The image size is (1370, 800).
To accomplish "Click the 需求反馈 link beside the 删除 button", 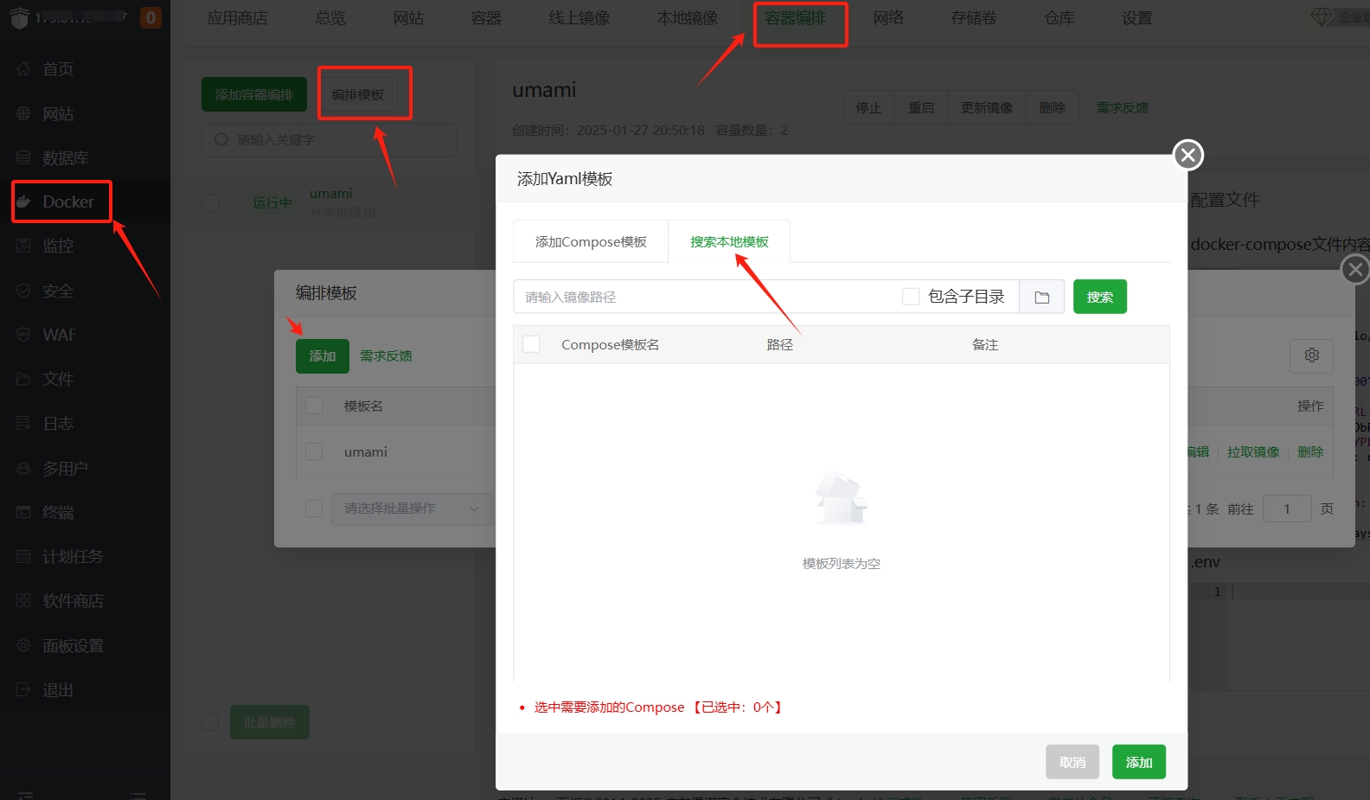I will tap(1123, 108).
